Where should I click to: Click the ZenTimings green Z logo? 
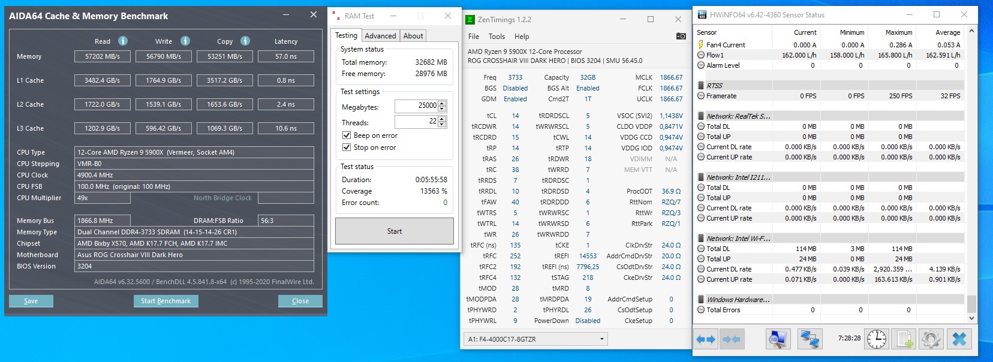click(471, 20)
